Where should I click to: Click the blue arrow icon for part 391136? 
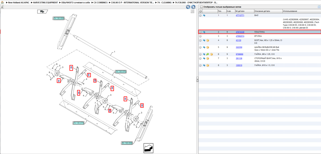pyautogui.click(x=204, y=58)
